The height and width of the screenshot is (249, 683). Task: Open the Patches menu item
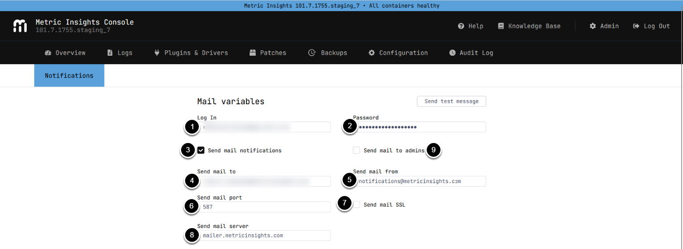(268, 53)
